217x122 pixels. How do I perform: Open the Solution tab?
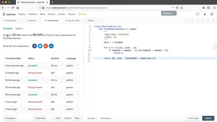31,20
